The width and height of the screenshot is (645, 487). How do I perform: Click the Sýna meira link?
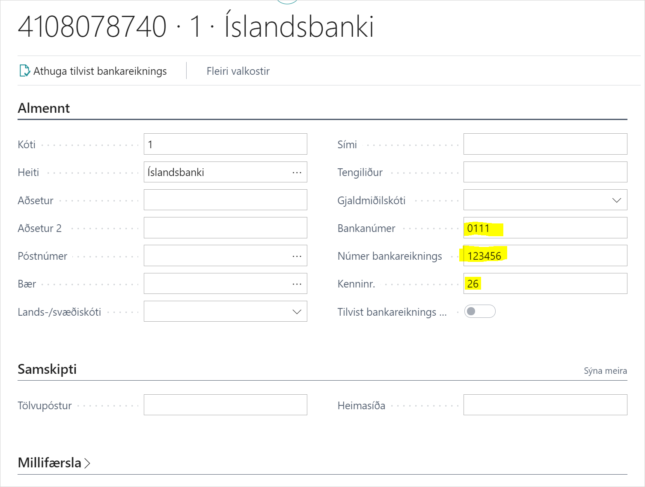(605, 371)
